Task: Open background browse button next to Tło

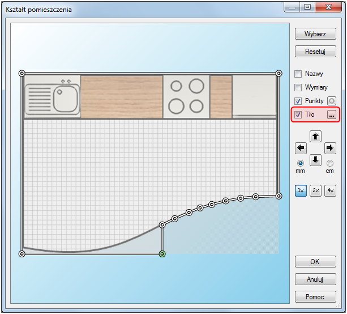Action: tap(332, 114)
